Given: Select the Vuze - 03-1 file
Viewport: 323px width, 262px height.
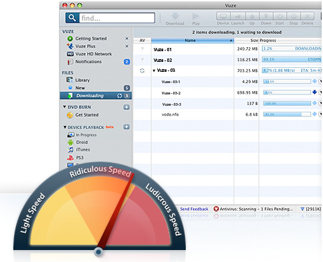Looking at the screenshot, I should tap(170, 82).
